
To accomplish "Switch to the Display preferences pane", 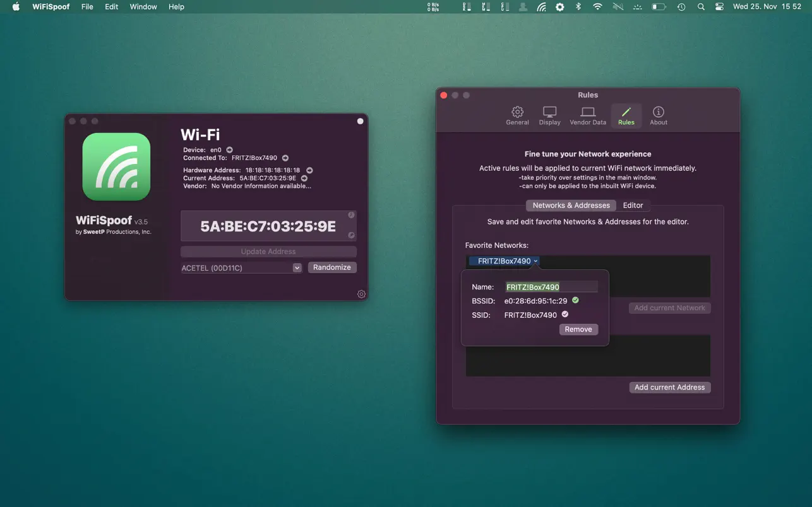I will click(549, 115).
